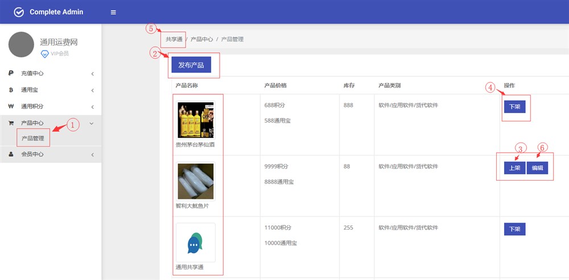569x280 pixels.
Task: Click the stock value 255
Action: [348, 228]
